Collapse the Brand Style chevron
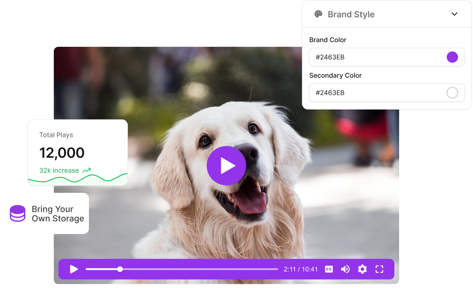Screen dimensions: 473x288 (x=454, y=14)
